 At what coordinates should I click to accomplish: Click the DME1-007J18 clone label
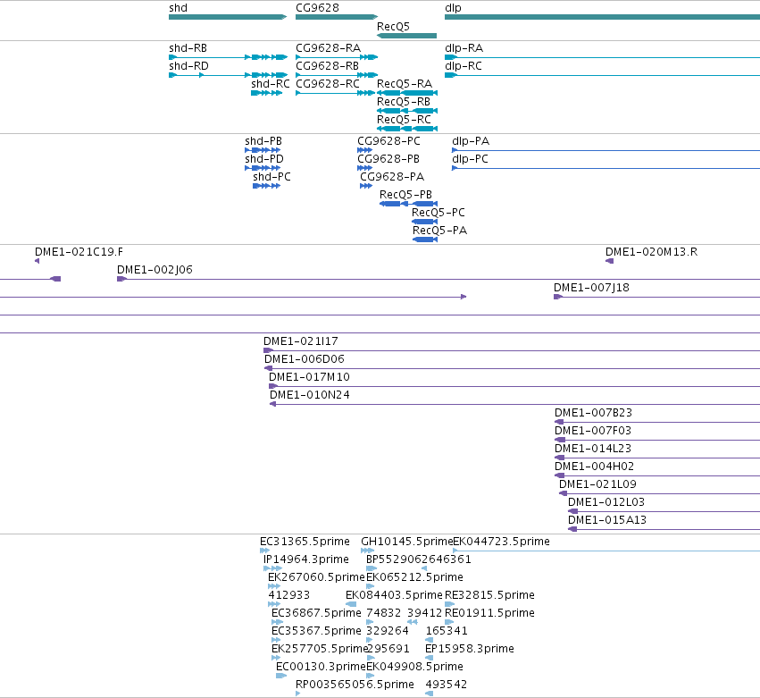[591, 288]
